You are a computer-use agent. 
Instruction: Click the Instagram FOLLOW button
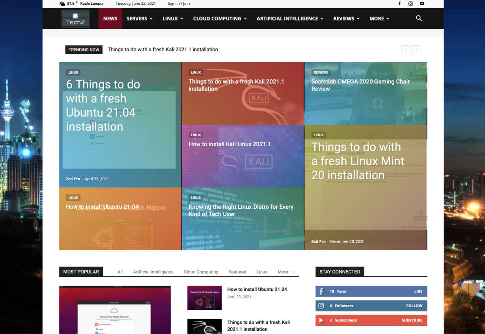tap(414, 306)
